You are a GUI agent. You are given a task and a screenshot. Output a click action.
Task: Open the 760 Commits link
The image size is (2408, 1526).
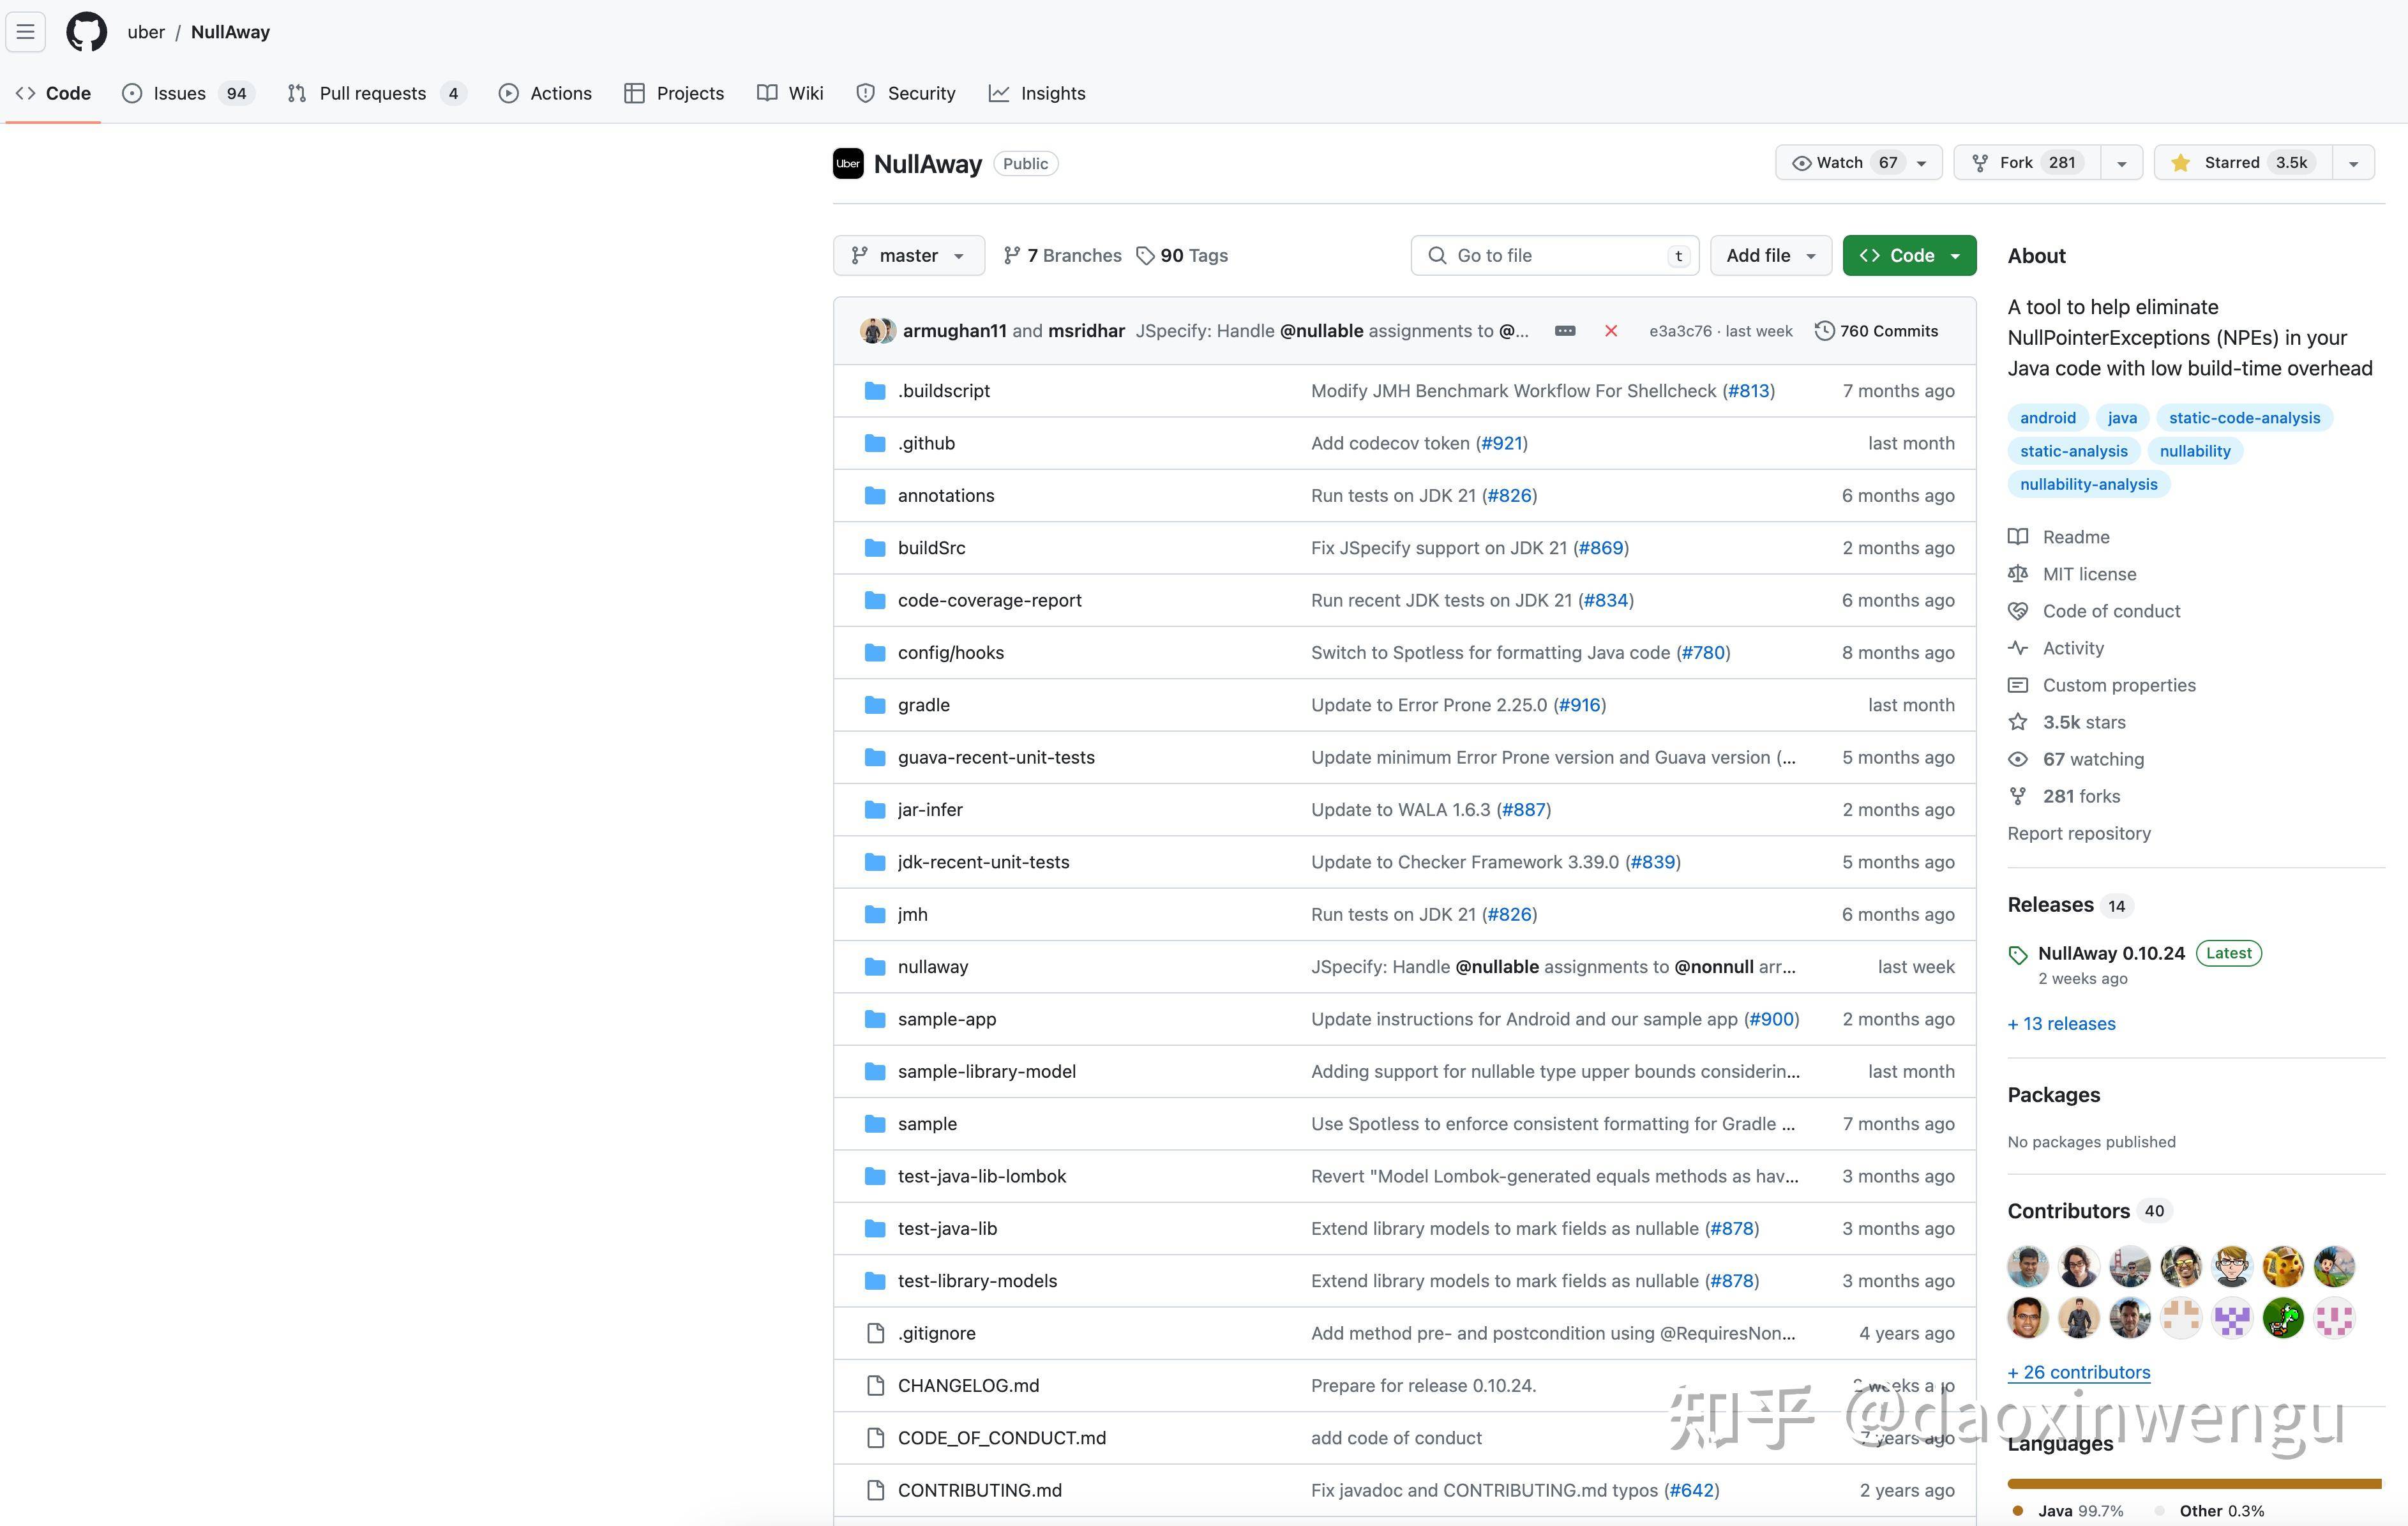(x=1876, y=331)
